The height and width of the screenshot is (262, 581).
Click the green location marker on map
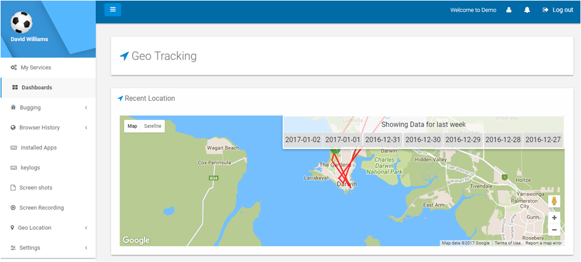coord(335,151)
